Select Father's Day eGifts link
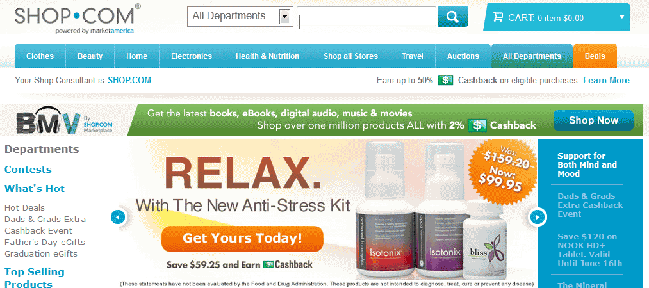The image size is (649, 288). tap(45, 242)
